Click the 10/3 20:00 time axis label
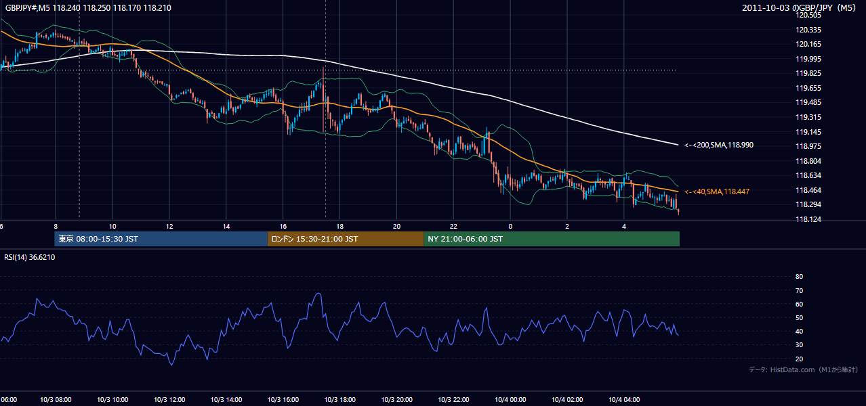Image resolution: width=866 pixels, height=406 pixels. click(396, 399)
